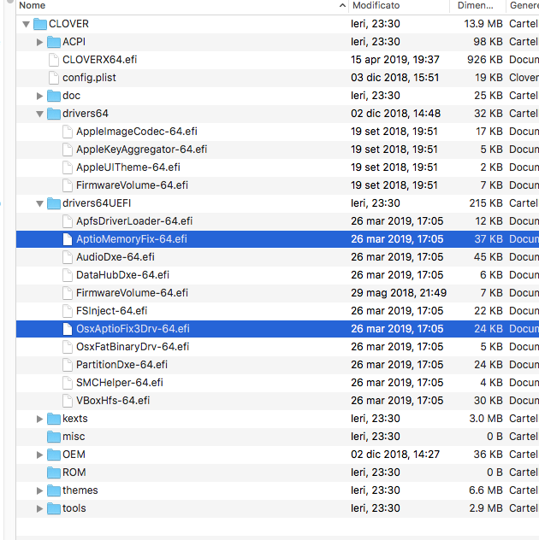539x540 pixels.
Task: Select the OsxFatBinaryDrv-64.efi name
Action: point(133,347)
